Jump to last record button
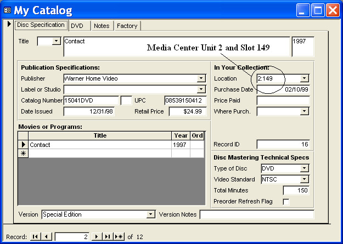The width and height of the screenshot is (343, 244). (x=108, y=236)
